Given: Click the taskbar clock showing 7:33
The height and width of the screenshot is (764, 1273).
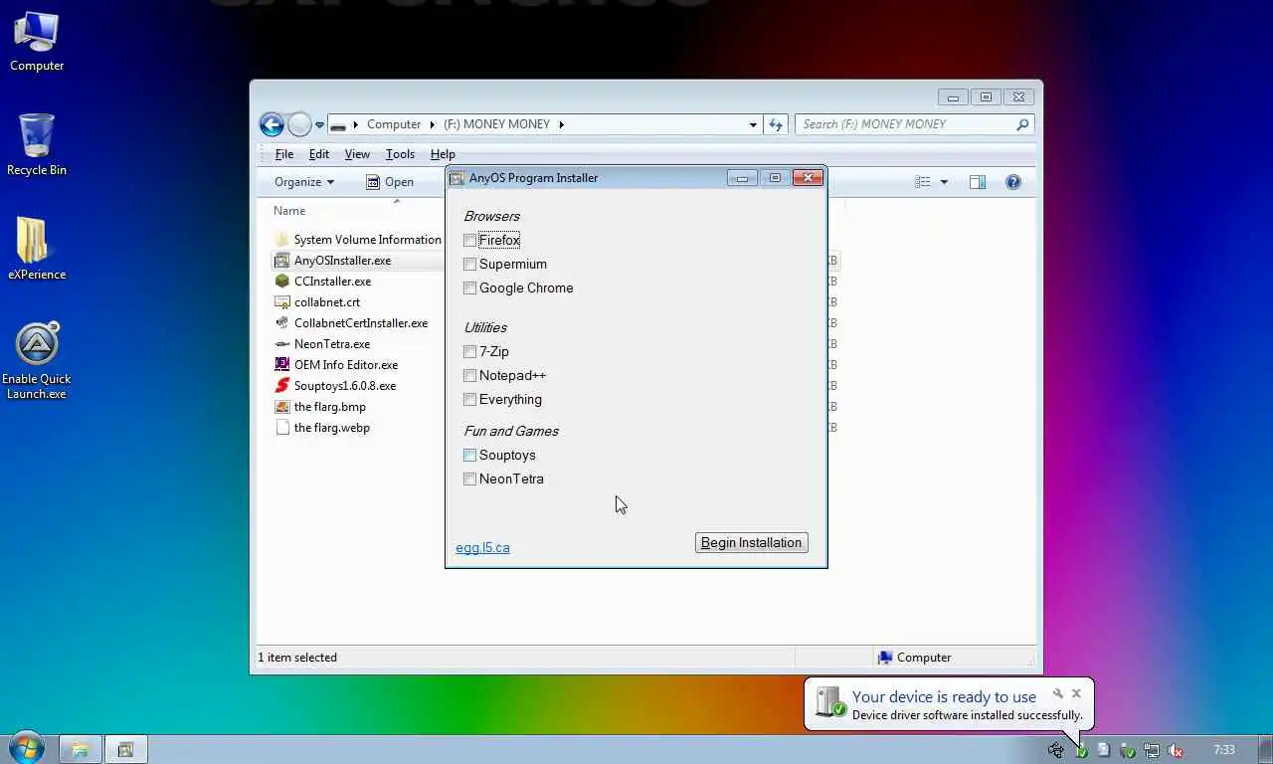Looking at the screenshot, I should (x=1224, y=750).
